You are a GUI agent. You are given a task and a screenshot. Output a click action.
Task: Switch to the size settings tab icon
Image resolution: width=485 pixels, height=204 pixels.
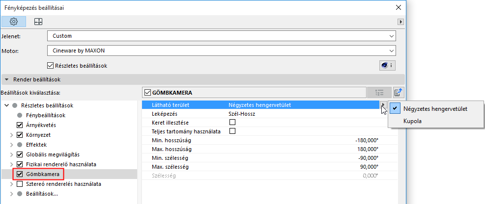38,22
